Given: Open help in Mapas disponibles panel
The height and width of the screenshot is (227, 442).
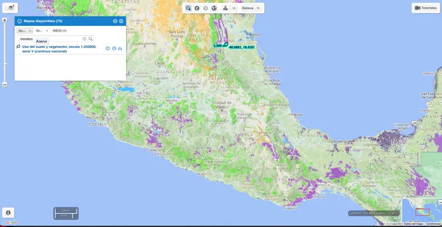Looking at the screenshot, I should pos(115,21).
